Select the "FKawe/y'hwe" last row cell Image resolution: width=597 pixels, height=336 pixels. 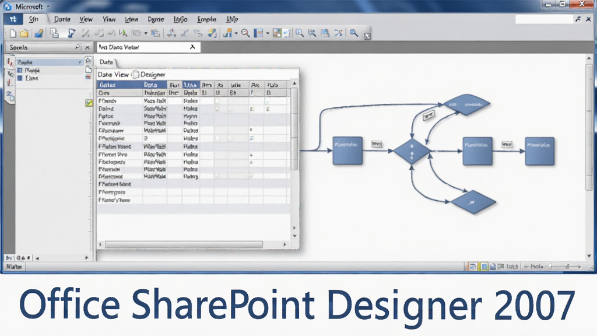[x=120, y=200]
